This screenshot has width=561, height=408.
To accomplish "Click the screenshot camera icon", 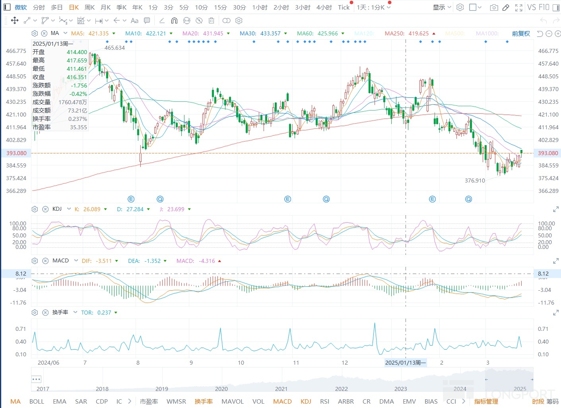I will pyautogui.click(x=494, y=8).
